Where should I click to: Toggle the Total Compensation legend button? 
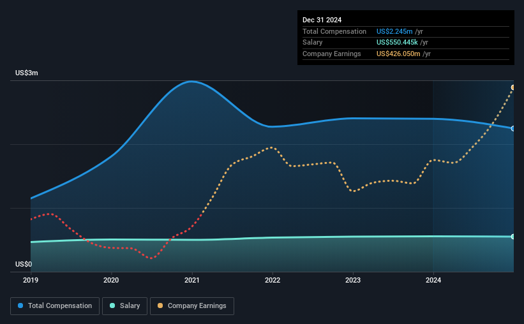point(55,306)
